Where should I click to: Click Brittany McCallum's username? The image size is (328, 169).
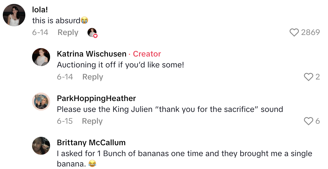[x=91, y=142]
